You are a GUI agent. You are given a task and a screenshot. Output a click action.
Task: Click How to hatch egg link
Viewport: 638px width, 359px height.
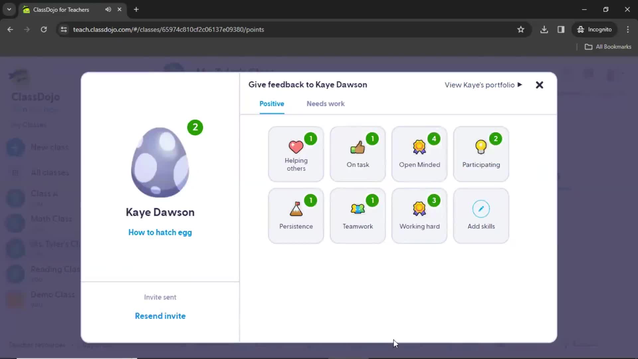[x=160, y=232]
